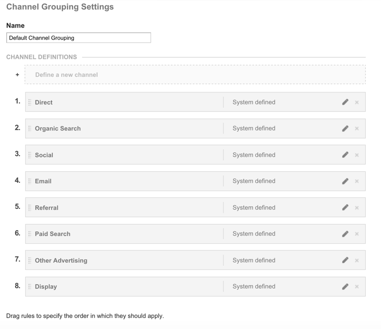The image size is (381, 329).
Task: Select the Referral channel row label
Action: click(x=47, y=208)
